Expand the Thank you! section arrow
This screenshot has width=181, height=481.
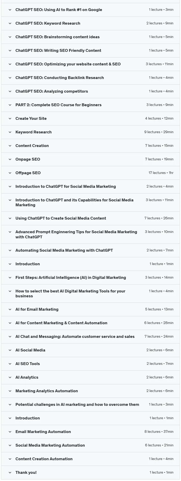pyautogui.click(x=10, y=473)
